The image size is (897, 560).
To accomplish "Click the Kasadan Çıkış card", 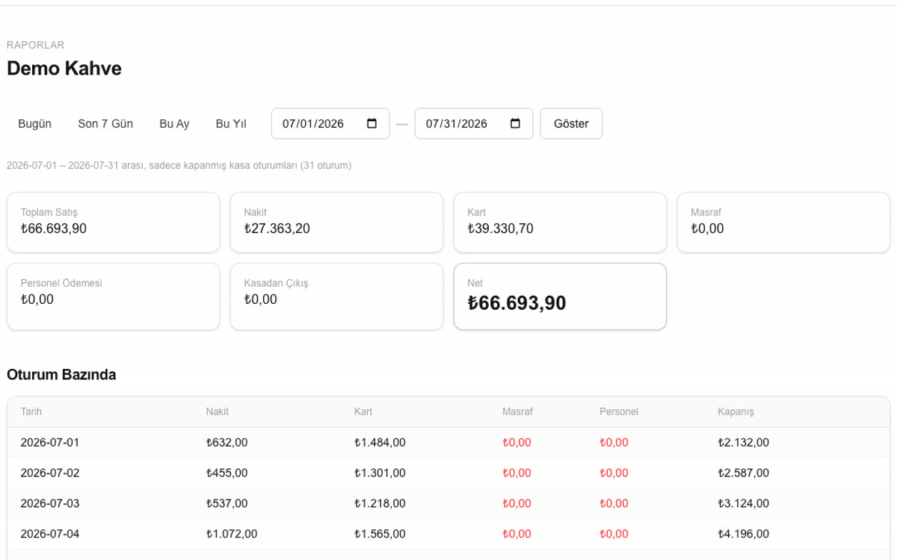I will coord(336,296).
